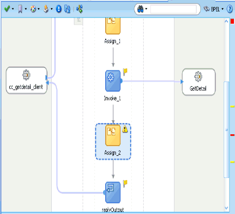
Task: Click the binoculars search icon
Action: tap(141, 9)
